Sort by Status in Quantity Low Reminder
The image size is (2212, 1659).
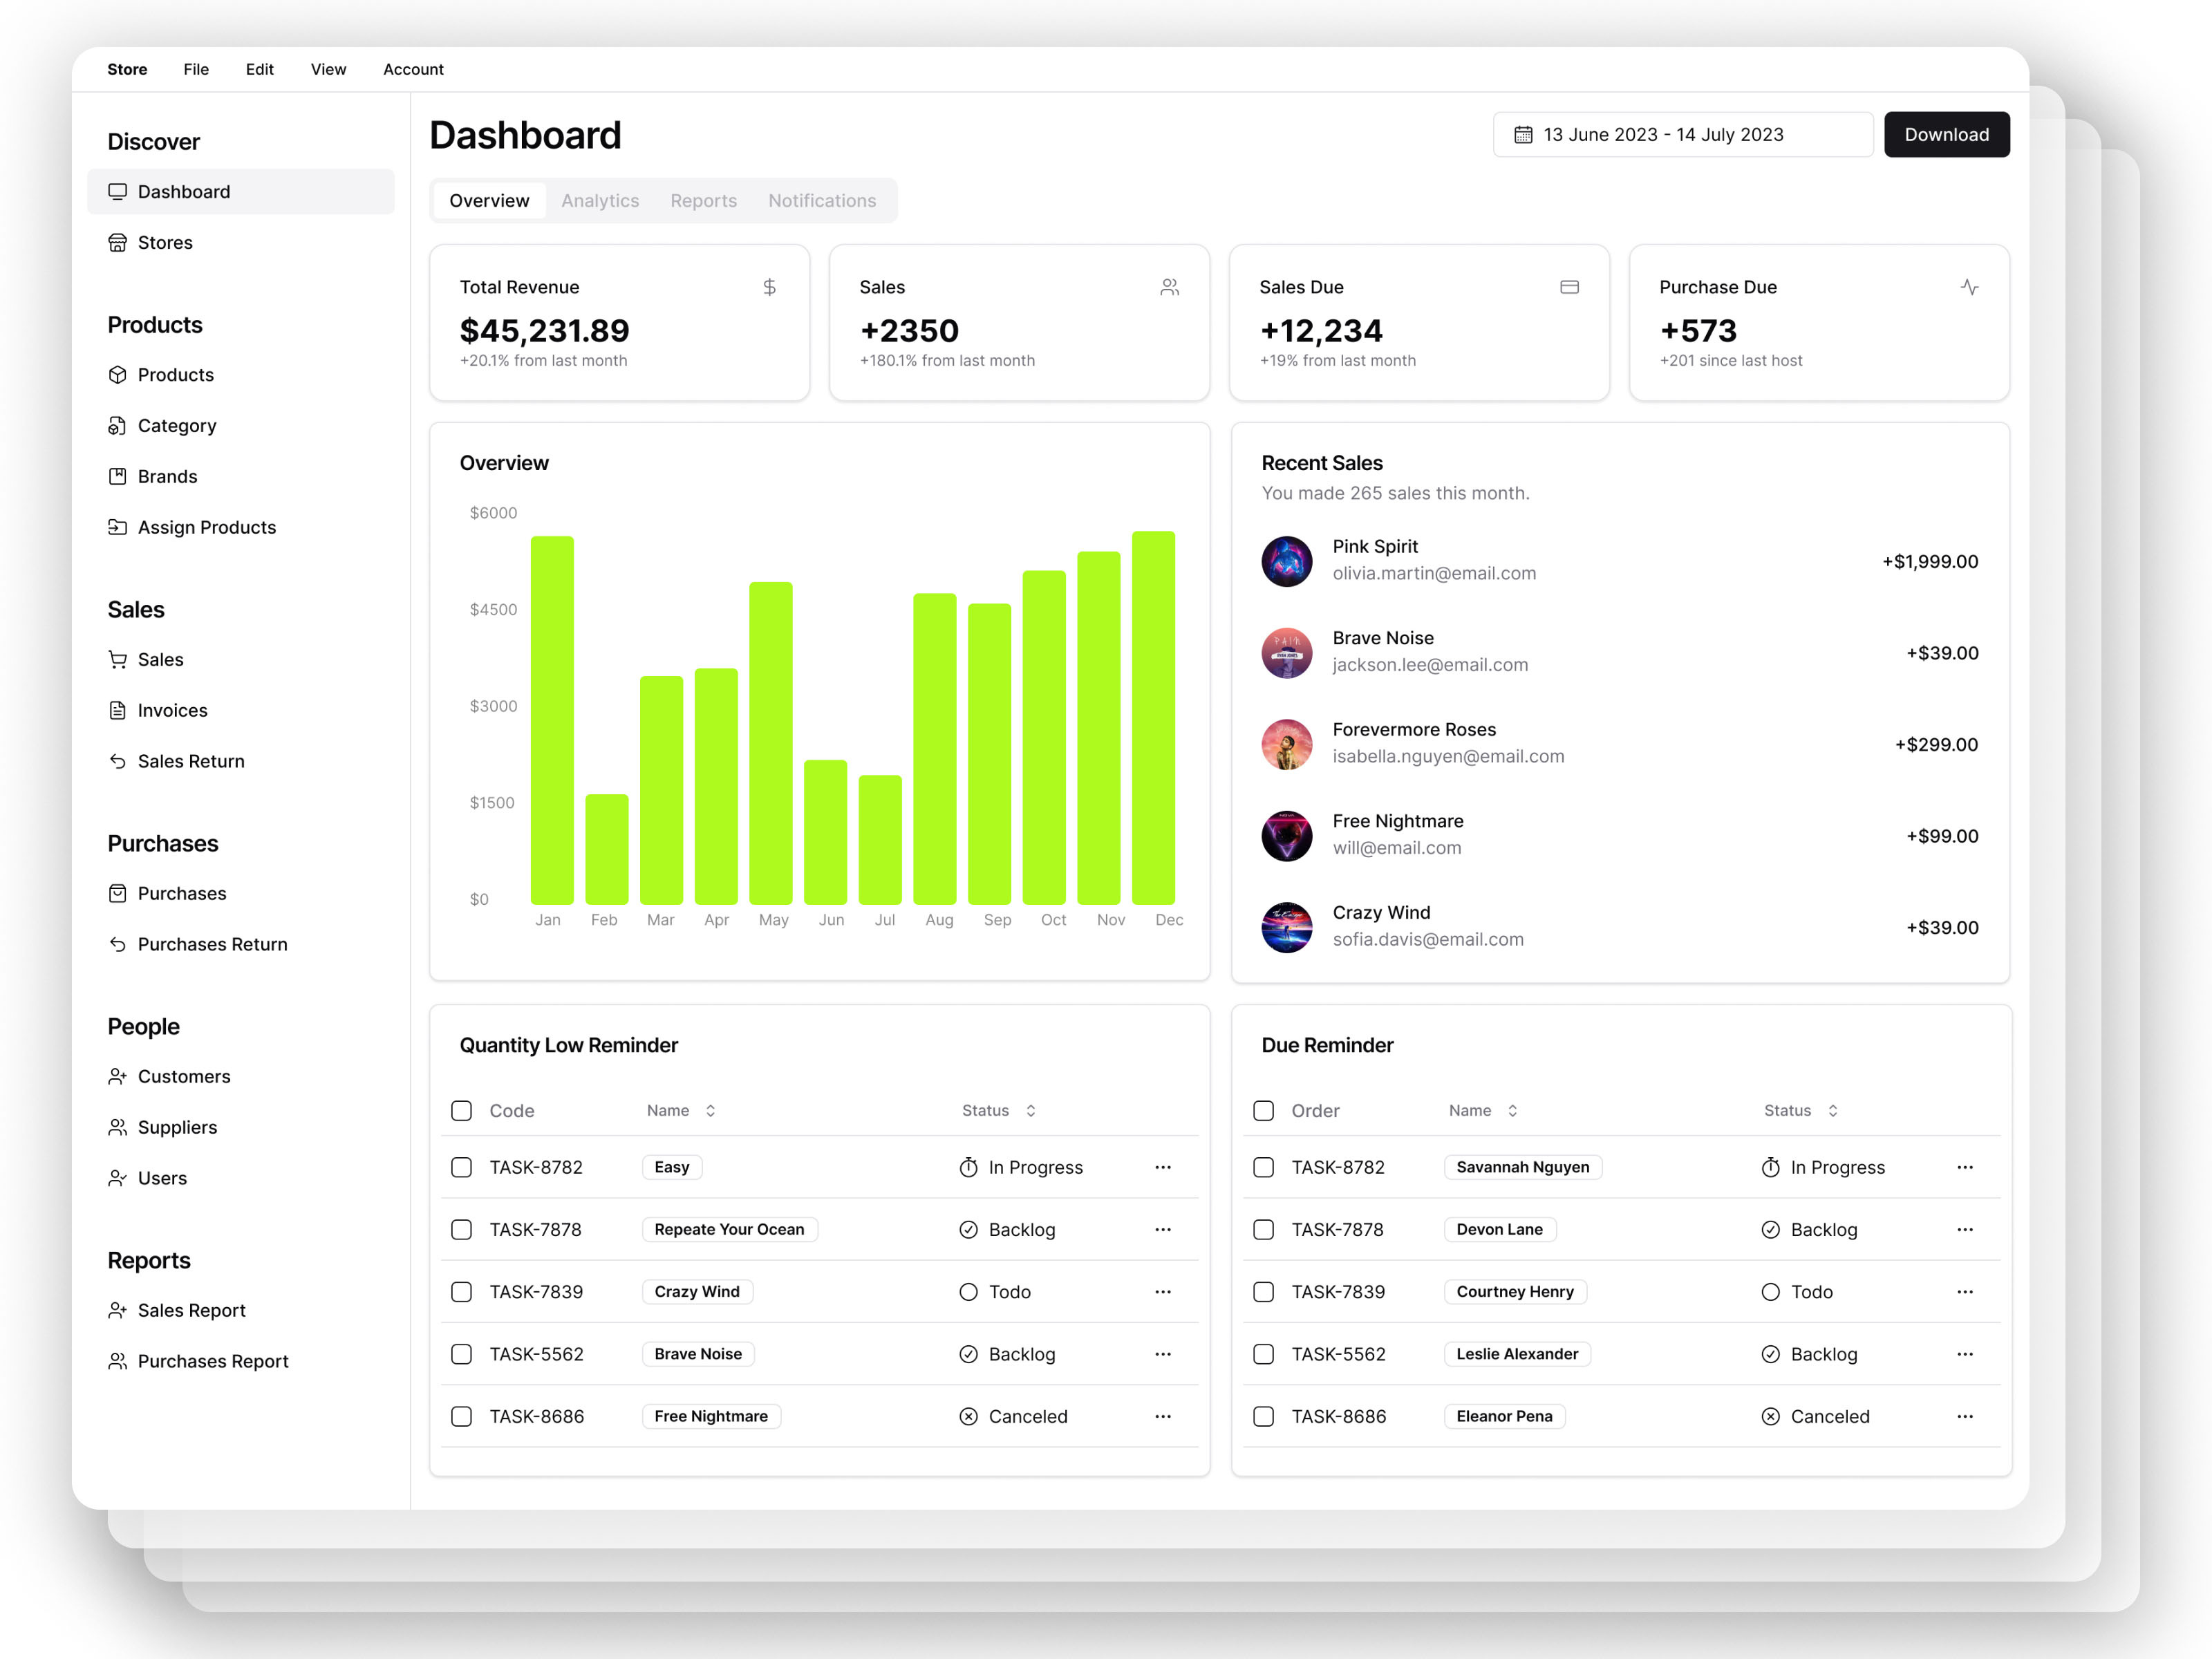[x=1033, y=1110]
